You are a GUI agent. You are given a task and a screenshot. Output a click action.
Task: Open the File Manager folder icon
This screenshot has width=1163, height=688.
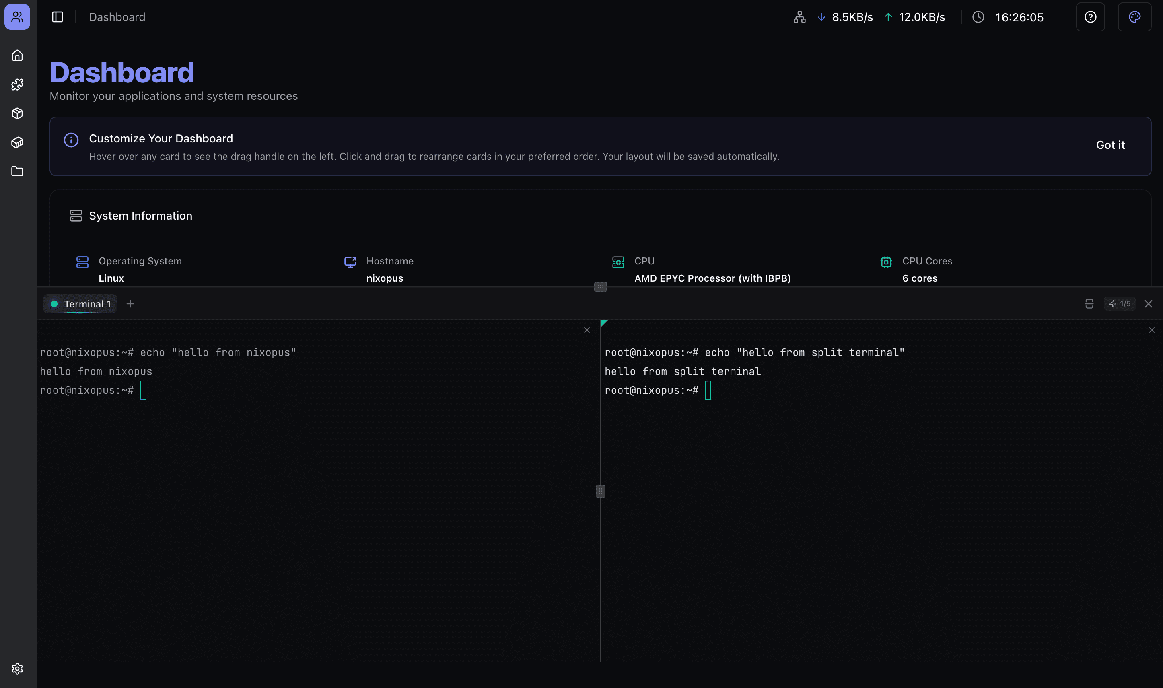(17, 171)
